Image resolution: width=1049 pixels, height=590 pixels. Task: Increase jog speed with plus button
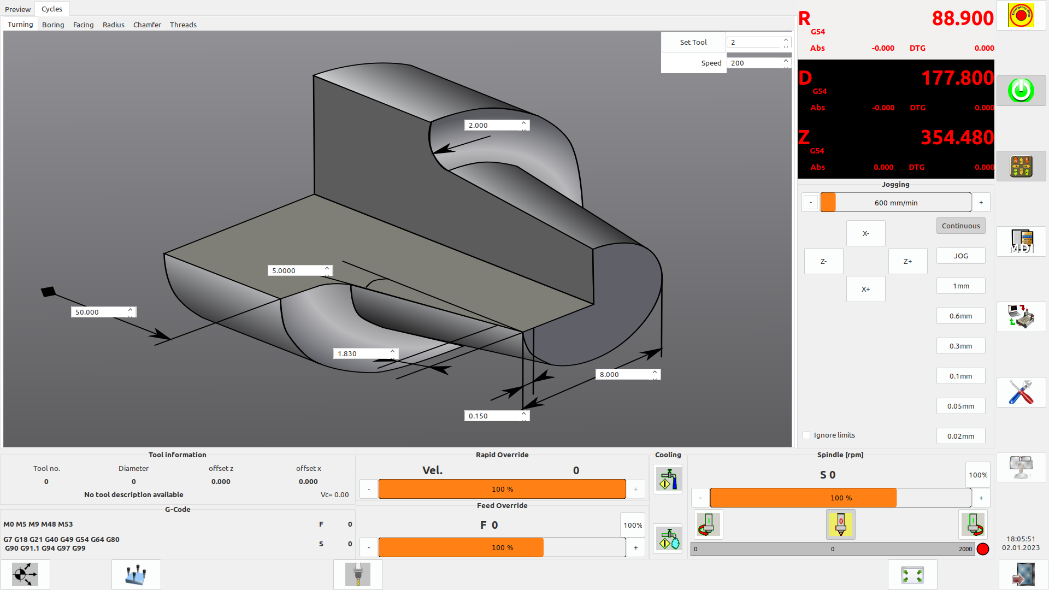point(981,203)
